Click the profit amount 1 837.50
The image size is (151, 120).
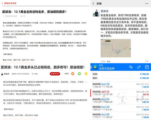146,102
